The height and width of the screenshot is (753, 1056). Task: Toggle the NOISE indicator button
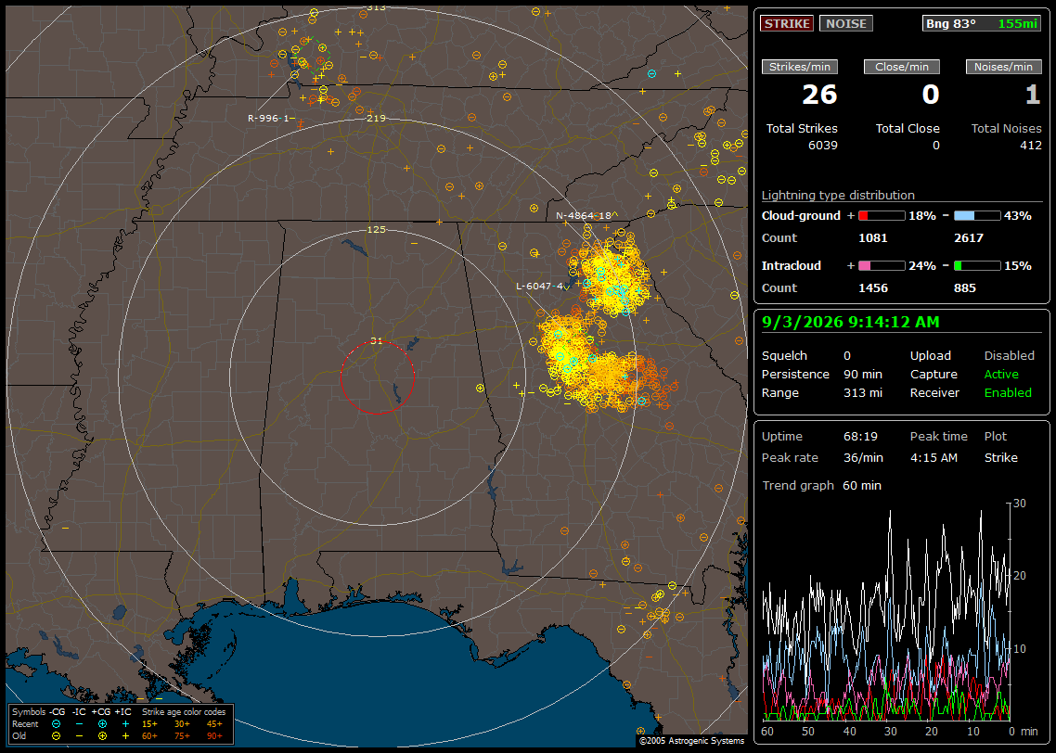point(846,23)
